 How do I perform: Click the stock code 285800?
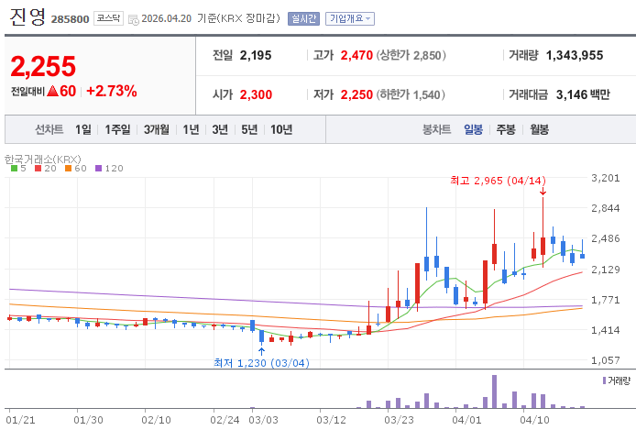click(x=70, y=19)
